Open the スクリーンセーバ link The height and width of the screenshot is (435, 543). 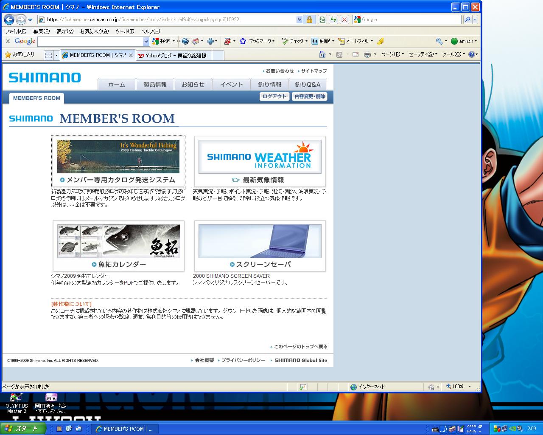(260, 246)
